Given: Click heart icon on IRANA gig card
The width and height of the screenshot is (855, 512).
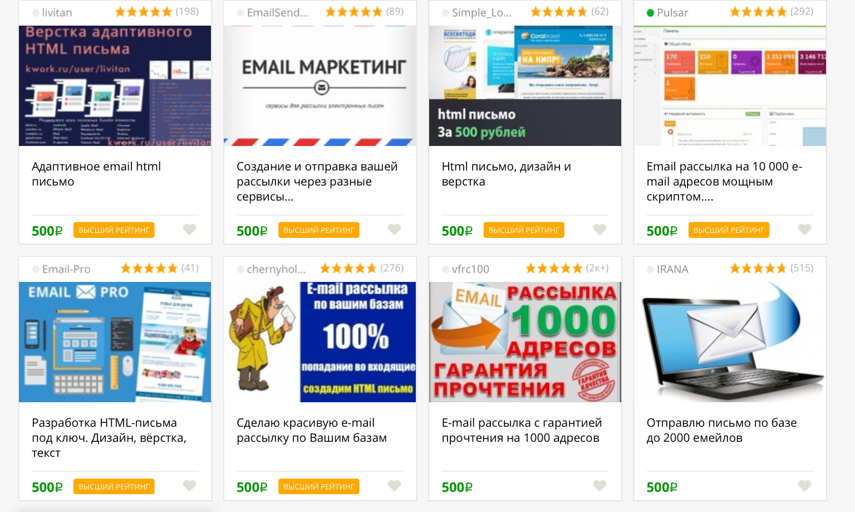Looking at the screenshot, I should click(804, 486).
